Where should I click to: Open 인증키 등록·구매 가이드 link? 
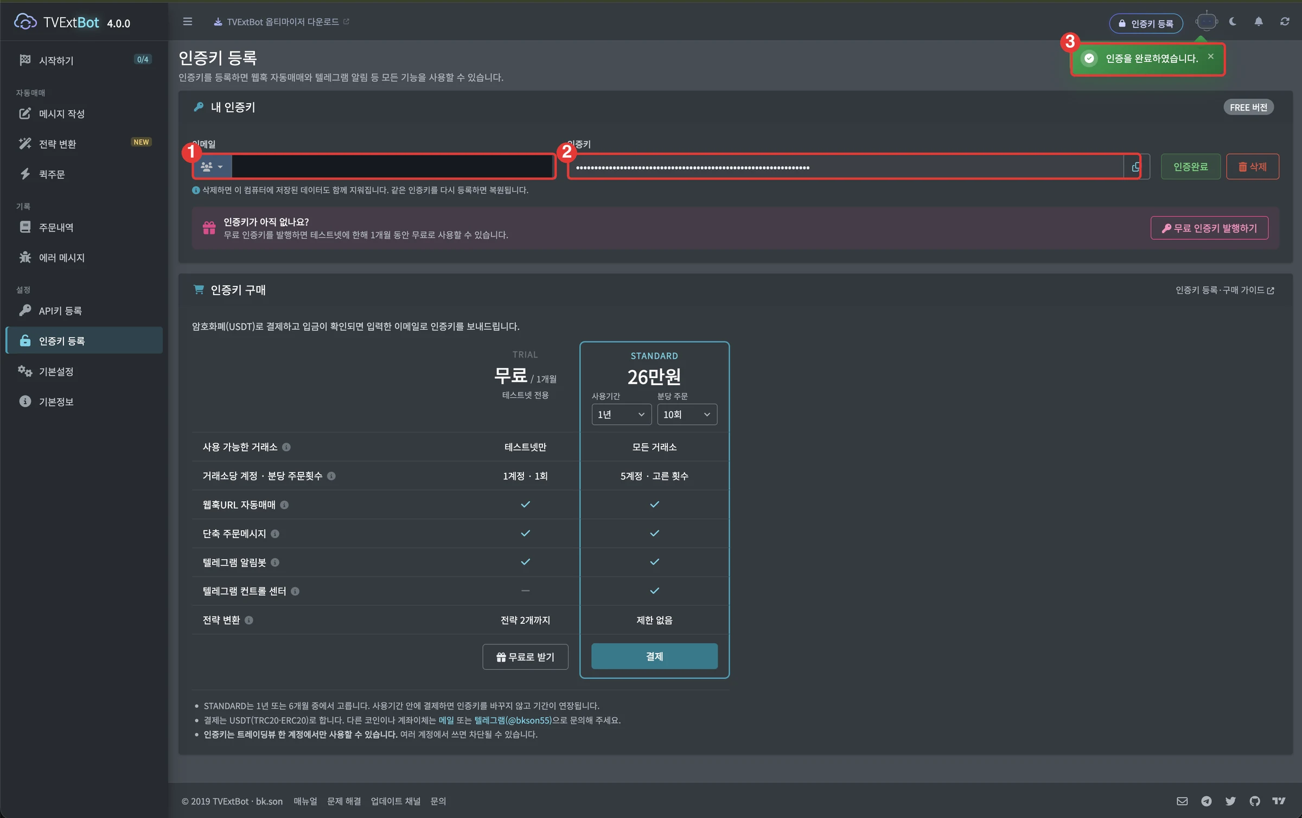1225,290
